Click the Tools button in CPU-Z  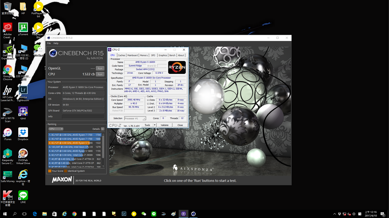[x=147, y=125]
